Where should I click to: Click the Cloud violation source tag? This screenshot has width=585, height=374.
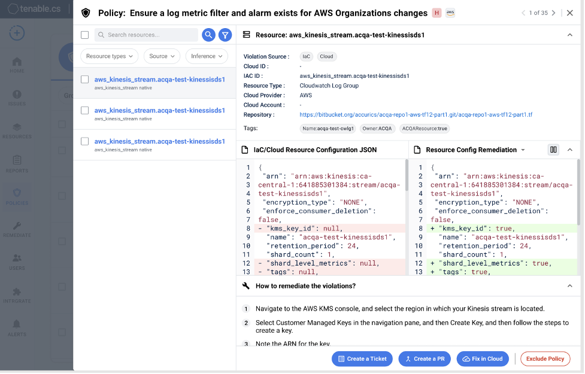tap(326, 57)
